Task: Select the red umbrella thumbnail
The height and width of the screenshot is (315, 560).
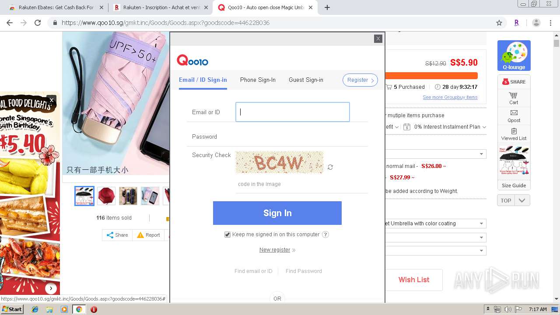Action: coord(106,196)
